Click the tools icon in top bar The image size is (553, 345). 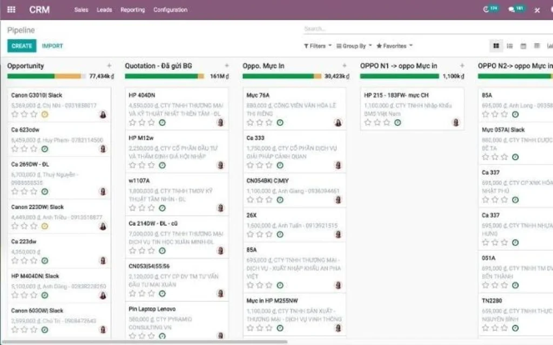coord(537,10)
